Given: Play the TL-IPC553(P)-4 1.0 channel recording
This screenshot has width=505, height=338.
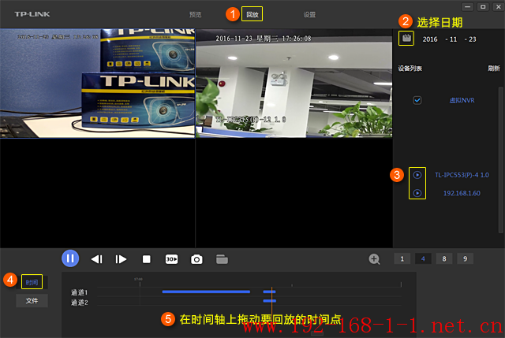Looking at the screenshot, I should [x=417, y=175].
